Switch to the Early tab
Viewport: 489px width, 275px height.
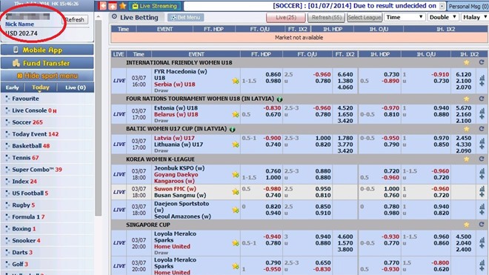[13, 87]
